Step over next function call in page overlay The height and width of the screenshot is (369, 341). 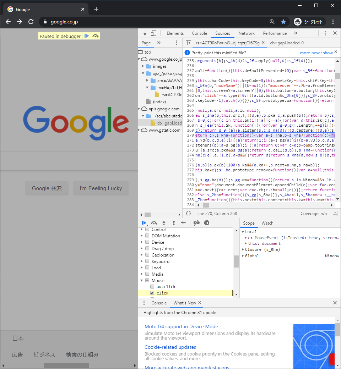(x=96, y=36)
